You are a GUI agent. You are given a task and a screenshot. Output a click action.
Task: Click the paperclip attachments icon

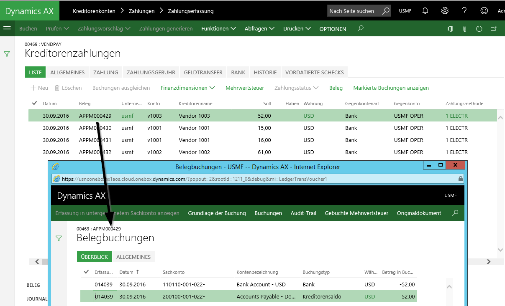click(464, 29)
